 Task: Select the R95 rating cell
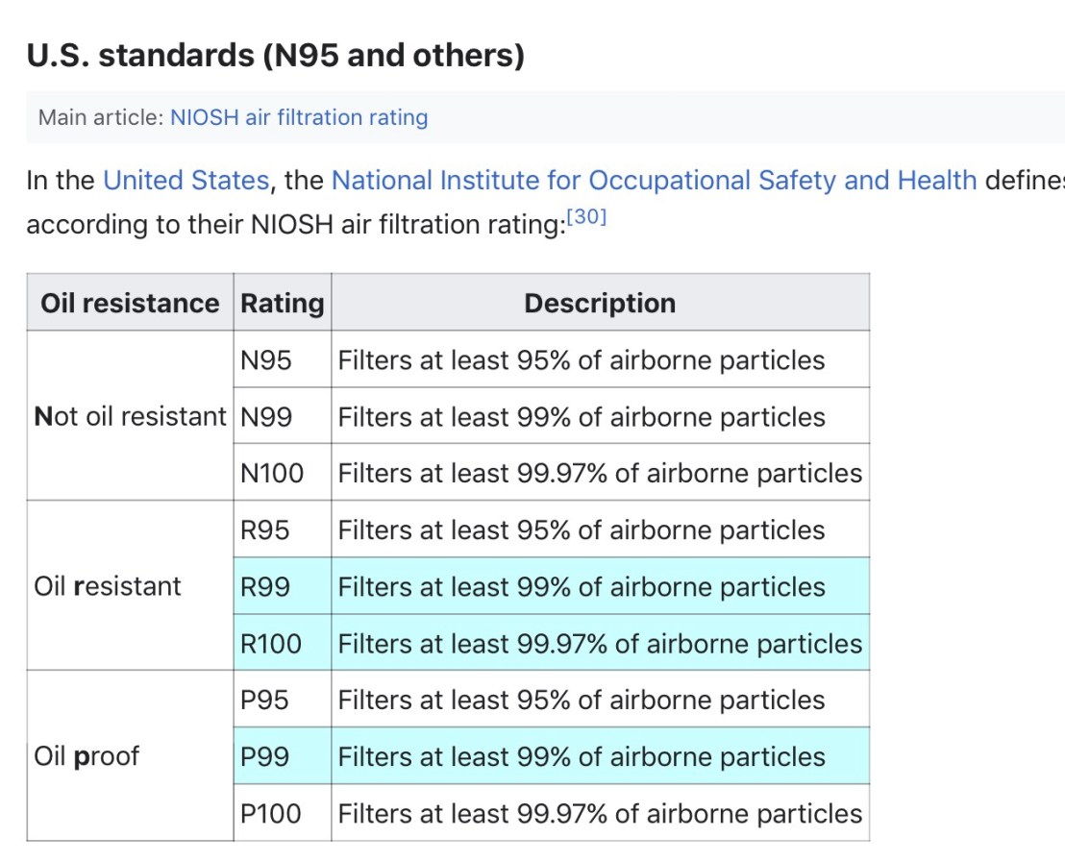pos(265,530)
